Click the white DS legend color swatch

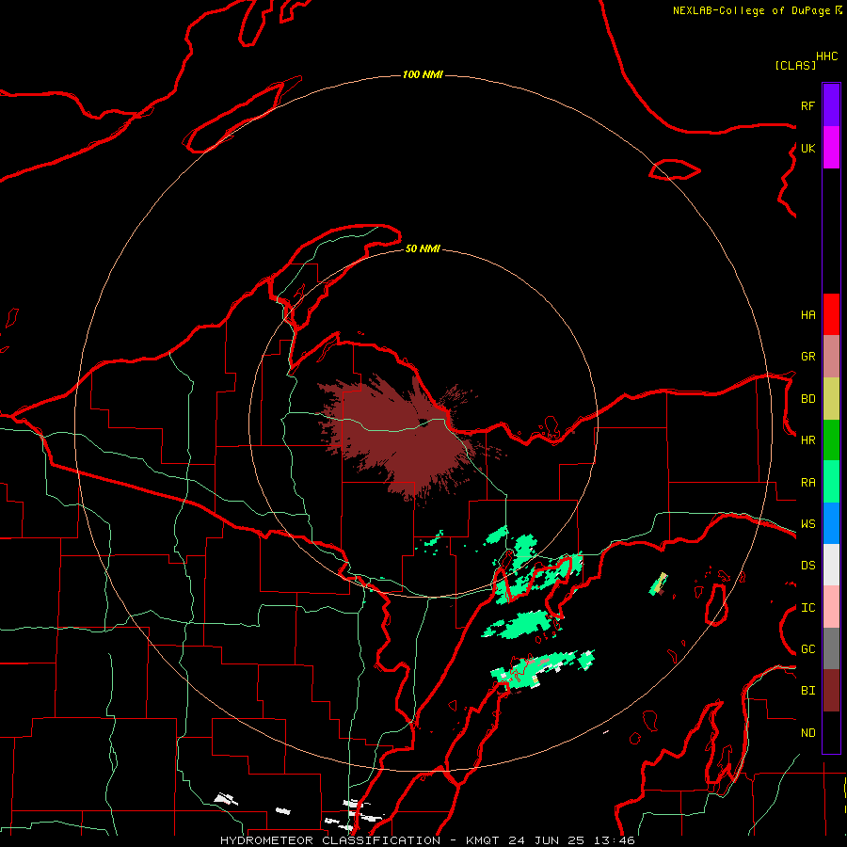831,565
